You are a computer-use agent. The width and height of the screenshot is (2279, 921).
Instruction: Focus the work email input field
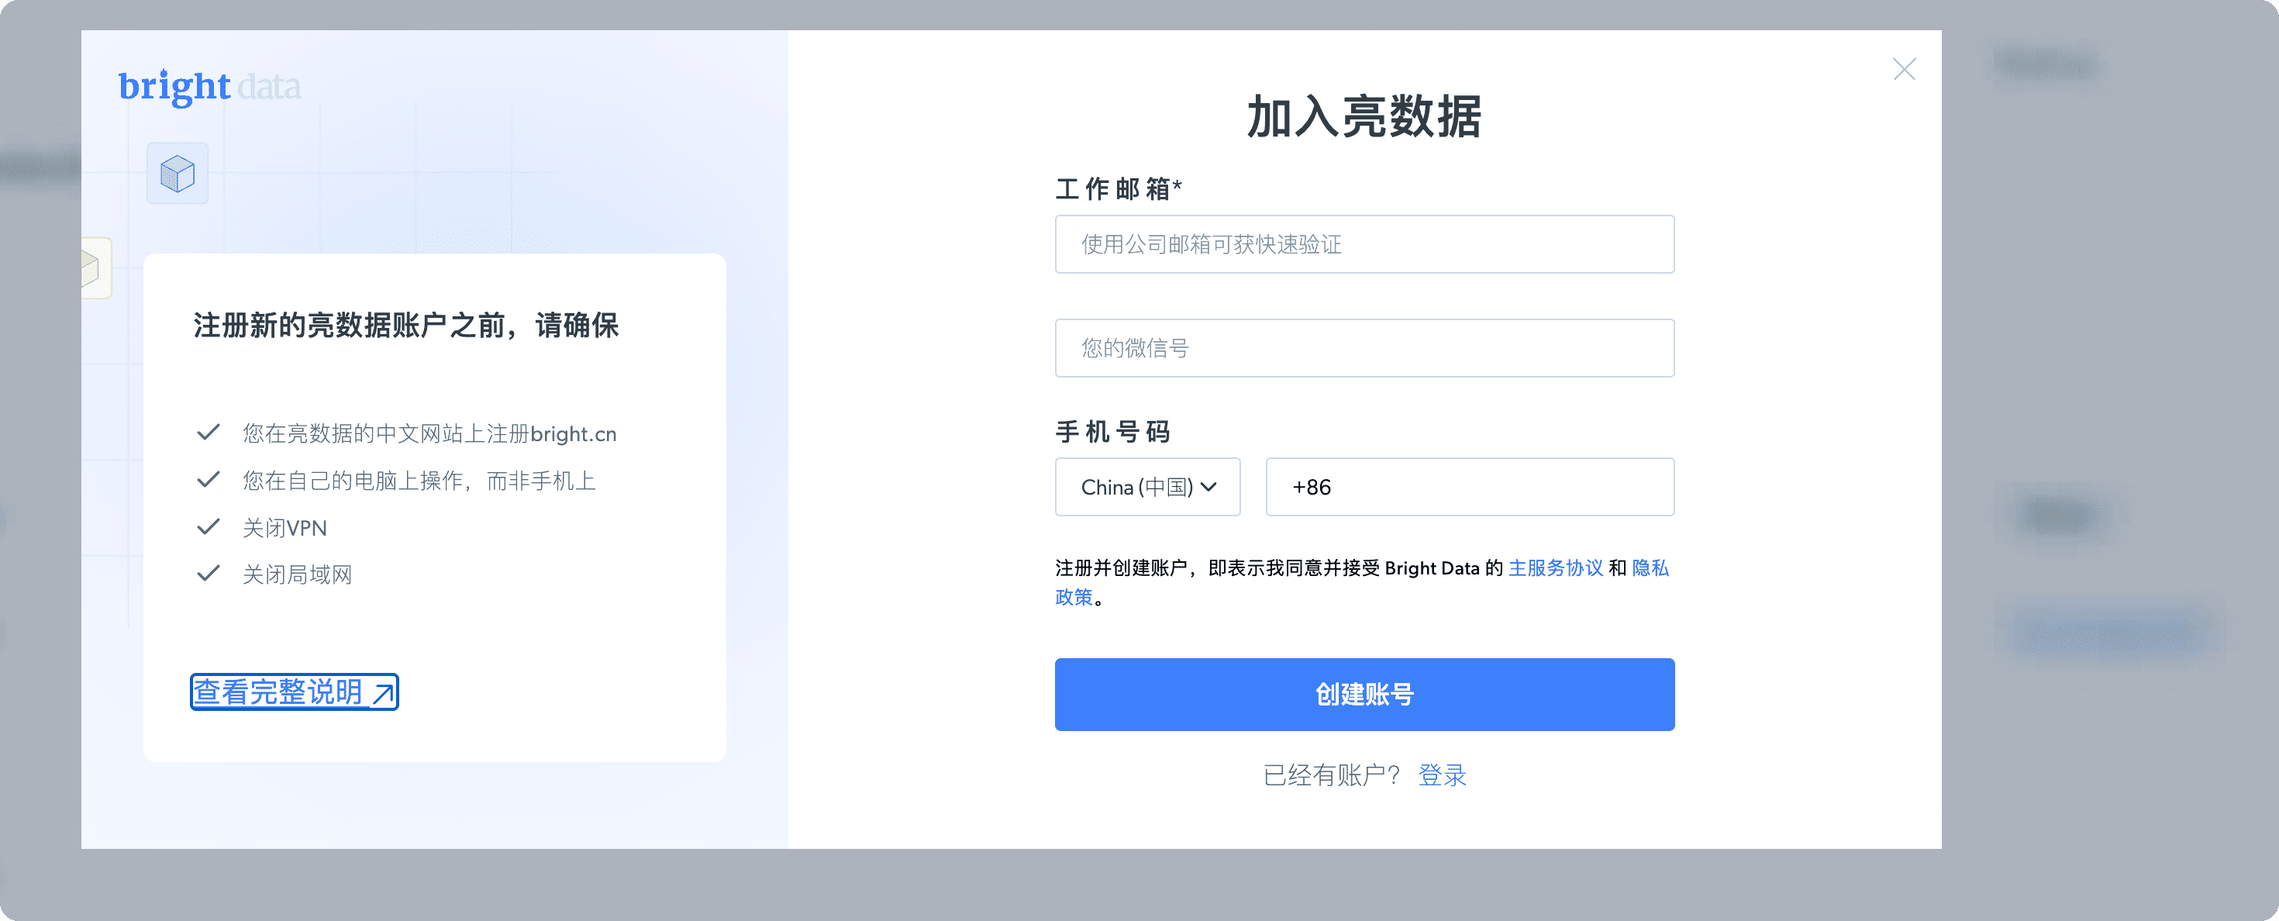pyautogui.click(x=1364, y=244)
